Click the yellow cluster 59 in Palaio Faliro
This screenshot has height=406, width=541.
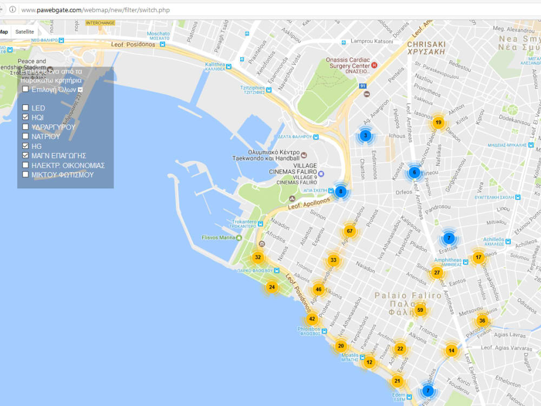420,310
